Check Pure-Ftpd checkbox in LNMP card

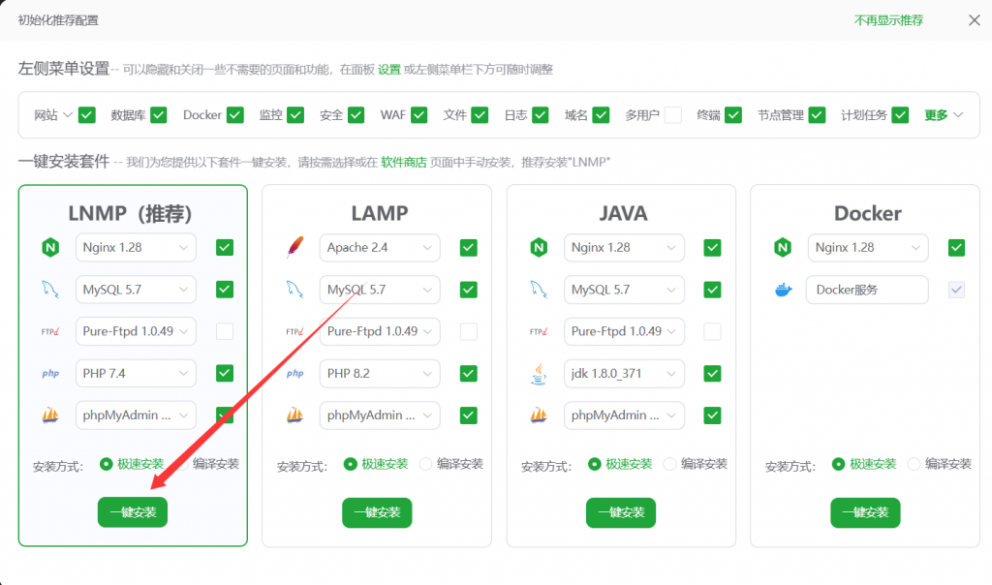pyautogui.click(x=225, y=331)
